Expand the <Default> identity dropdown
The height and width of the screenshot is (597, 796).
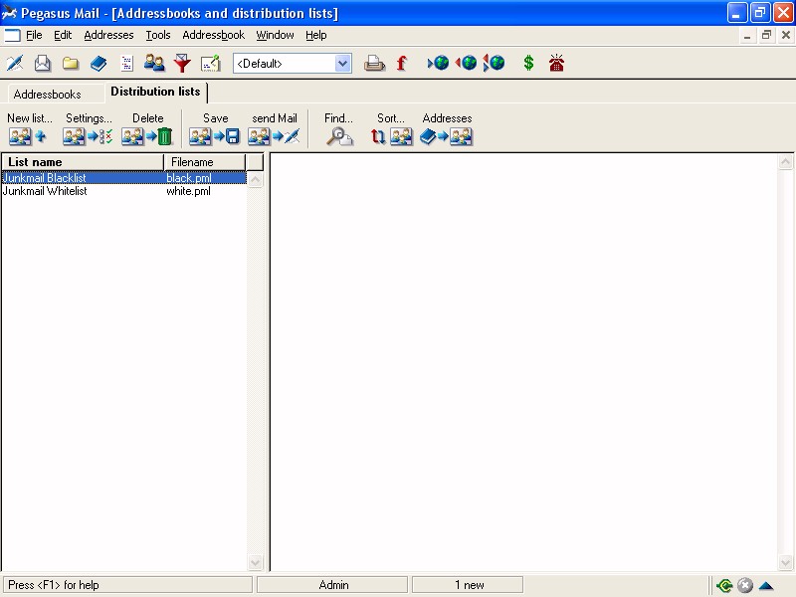click(342, 64)
